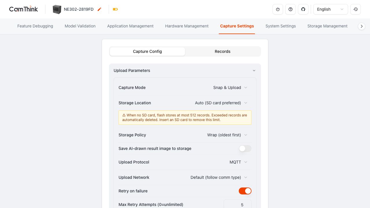370x208 pixels.
Task: Click the Max Retry Attempts input field
Action: coord(238,205)
